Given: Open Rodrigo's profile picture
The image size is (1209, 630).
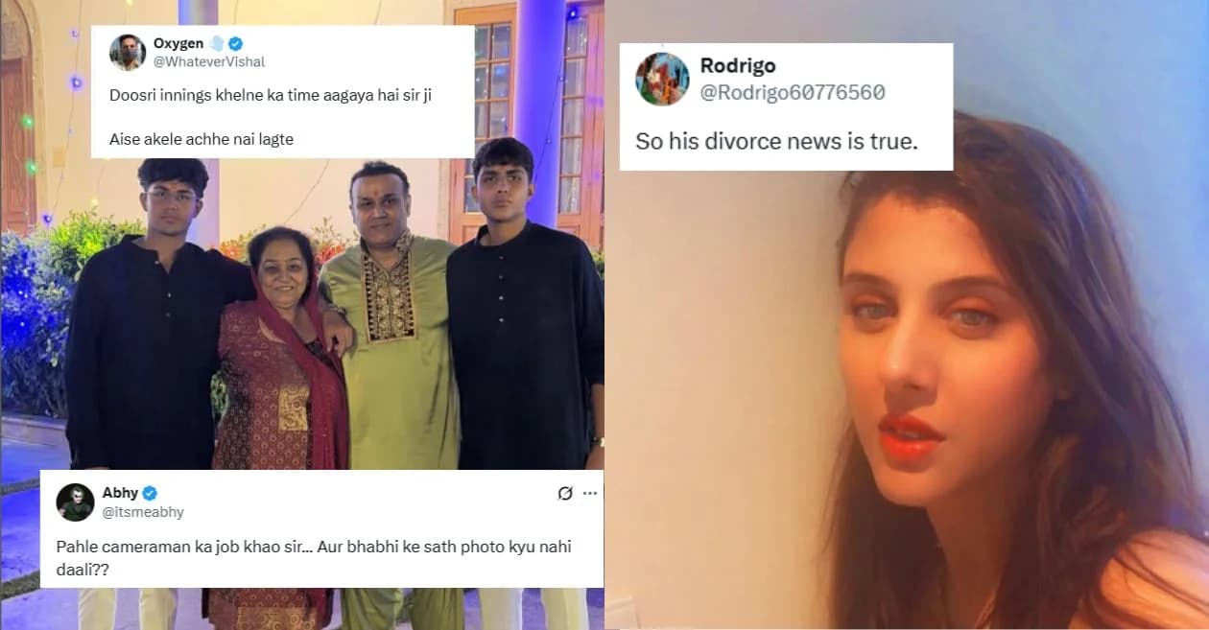Looking at the screenshot, I should pyautogui.click(x=663, y=80).
